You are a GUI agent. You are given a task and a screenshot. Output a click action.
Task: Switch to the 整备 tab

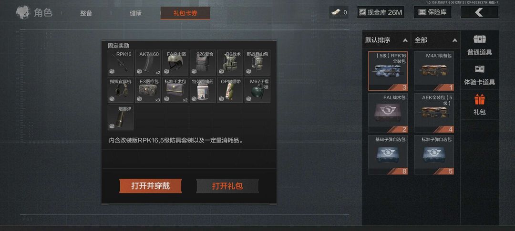coord(86,13)
